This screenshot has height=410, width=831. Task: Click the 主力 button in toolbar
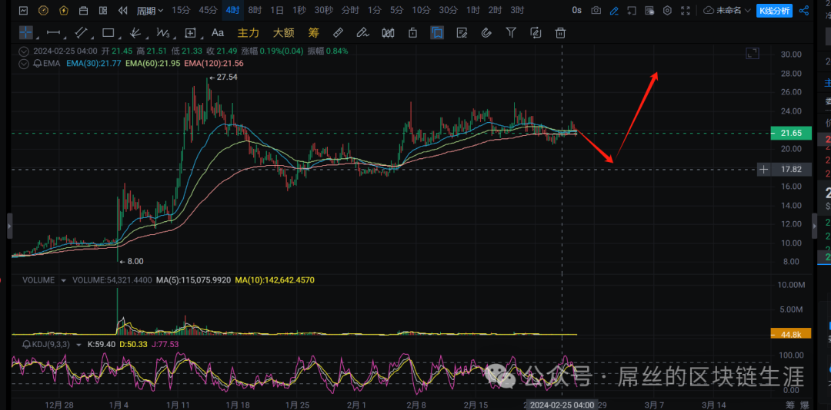248,33
